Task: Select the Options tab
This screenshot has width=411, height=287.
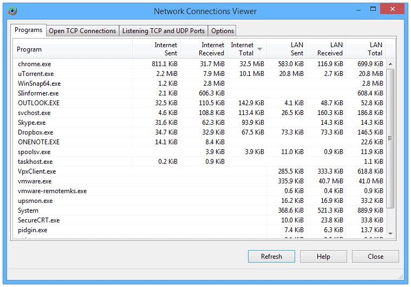Action: tap(223, 31)
